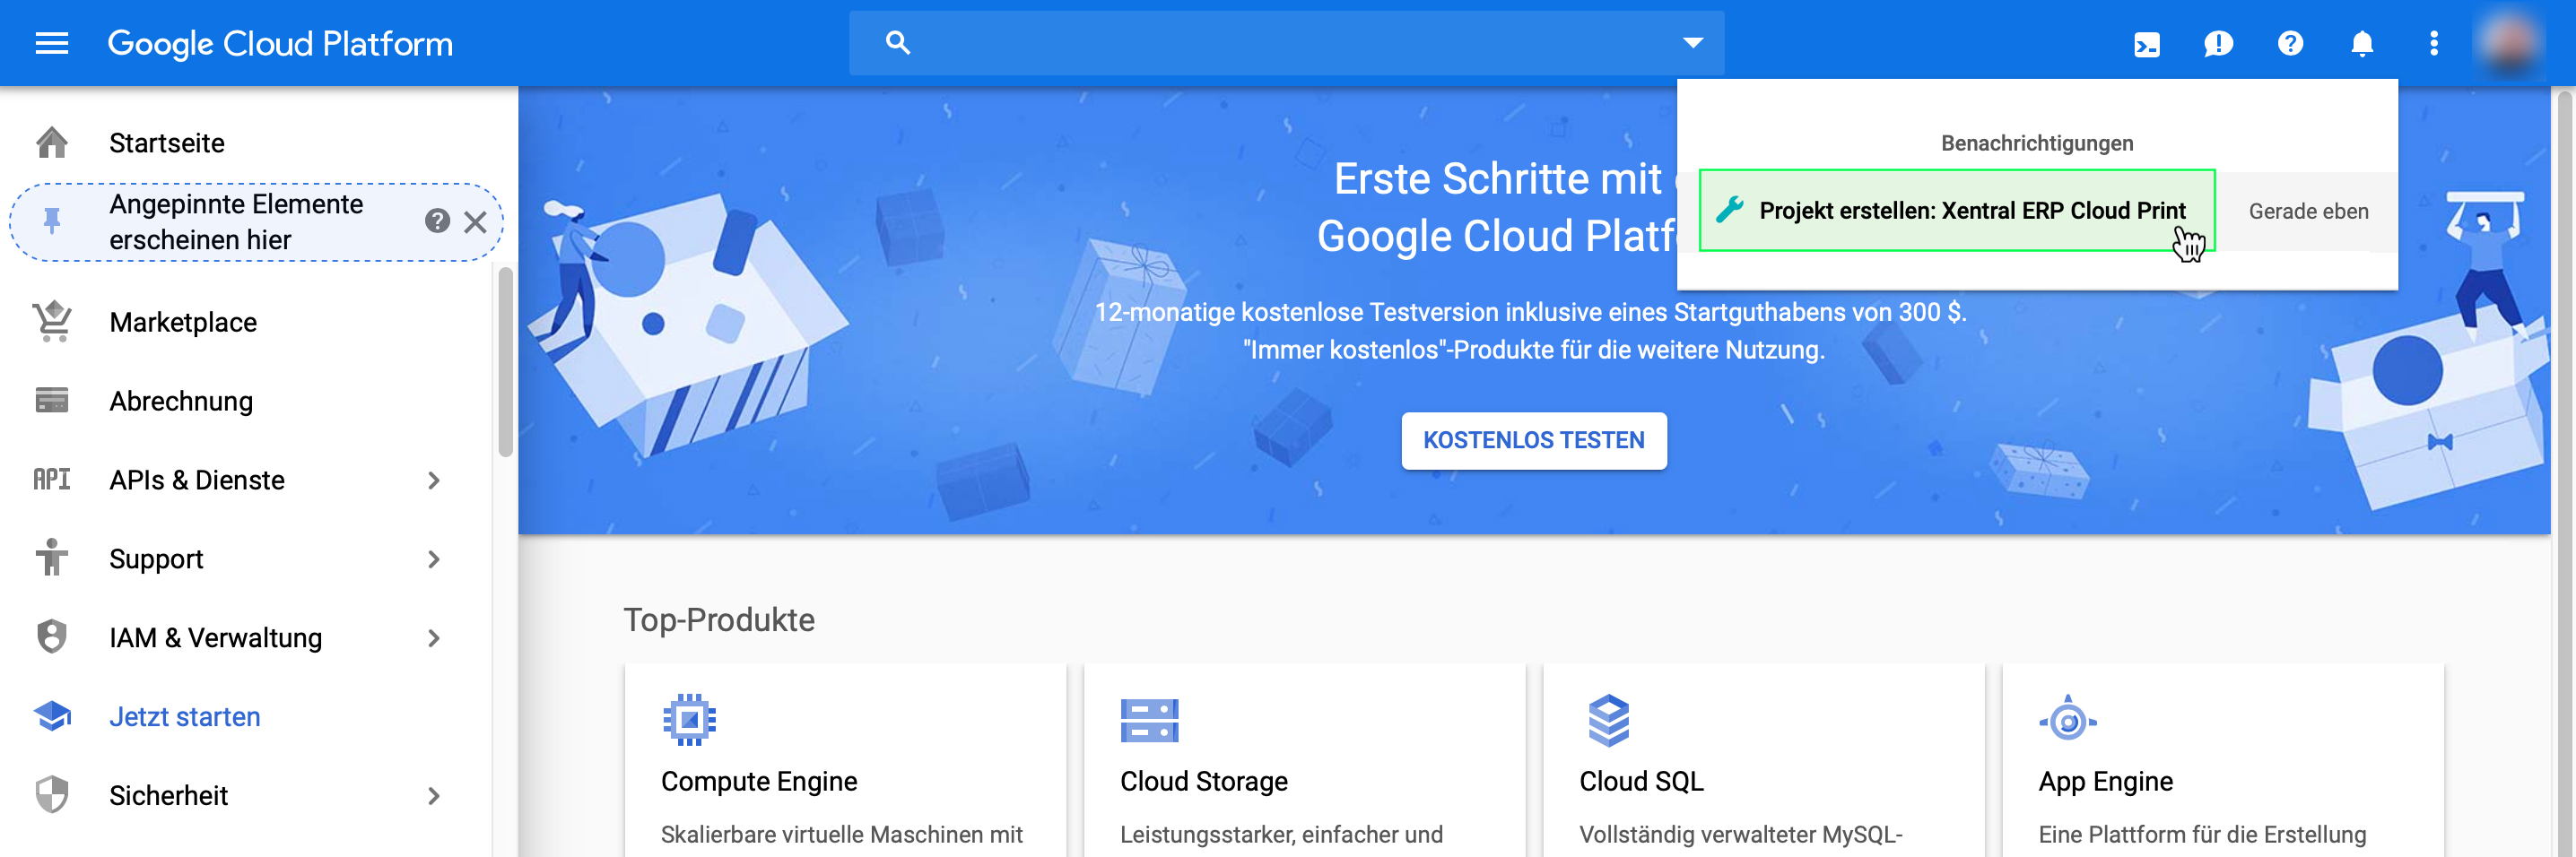Expand the IAM & Verwaltung submenu

pos(433,638)
